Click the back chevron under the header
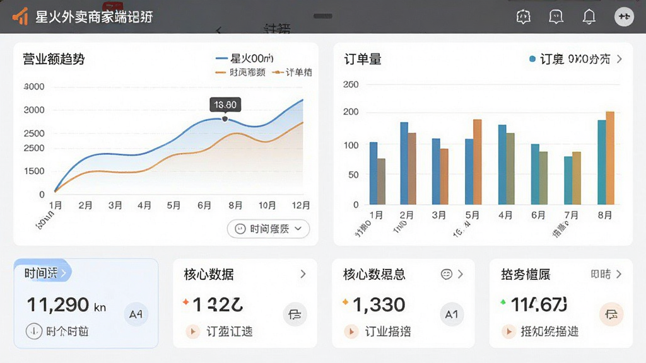The image size is (646, 363). (219, 30)
